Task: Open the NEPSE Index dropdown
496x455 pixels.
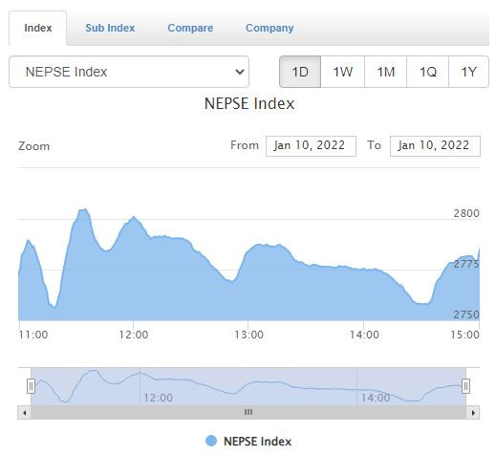Action: click(x=129, y=72)
